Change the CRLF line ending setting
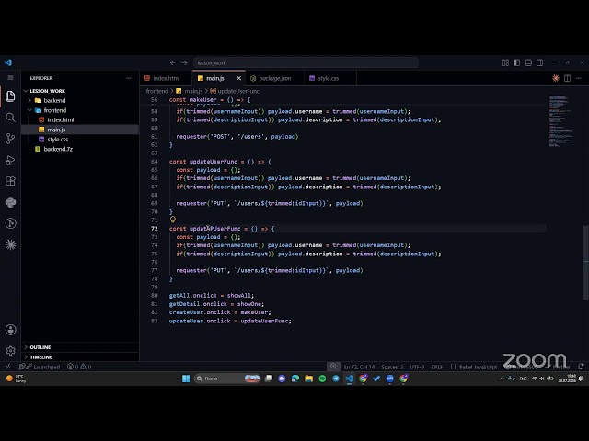 pos(436,367)
